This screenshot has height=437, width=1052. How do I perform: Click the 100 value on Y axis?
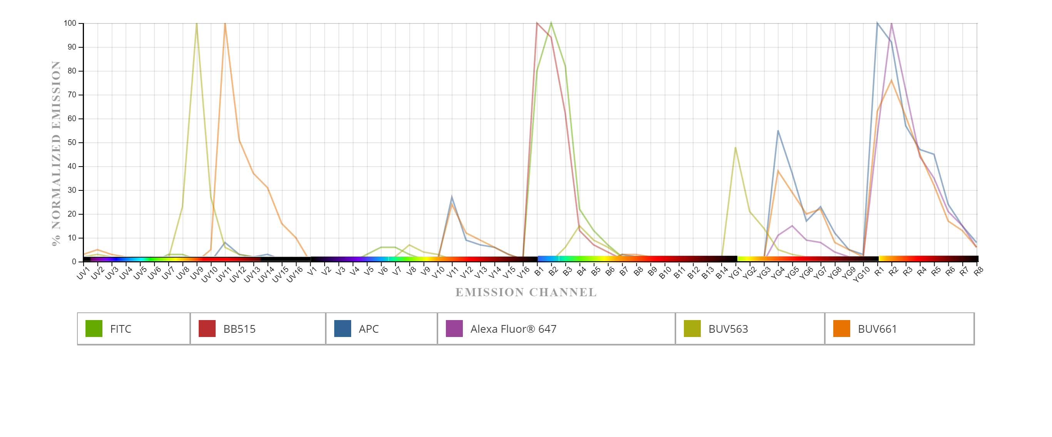pos(70,23)
